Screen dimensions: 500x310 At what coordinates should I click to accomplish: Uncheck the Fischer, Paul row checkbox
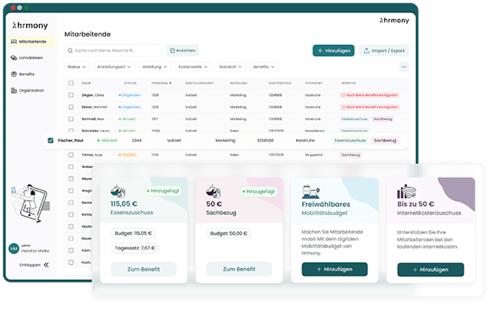pyautogui.click(x=50, y=141)
